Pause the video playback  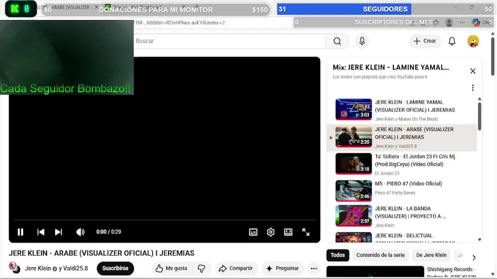click(x=20, y=232)
